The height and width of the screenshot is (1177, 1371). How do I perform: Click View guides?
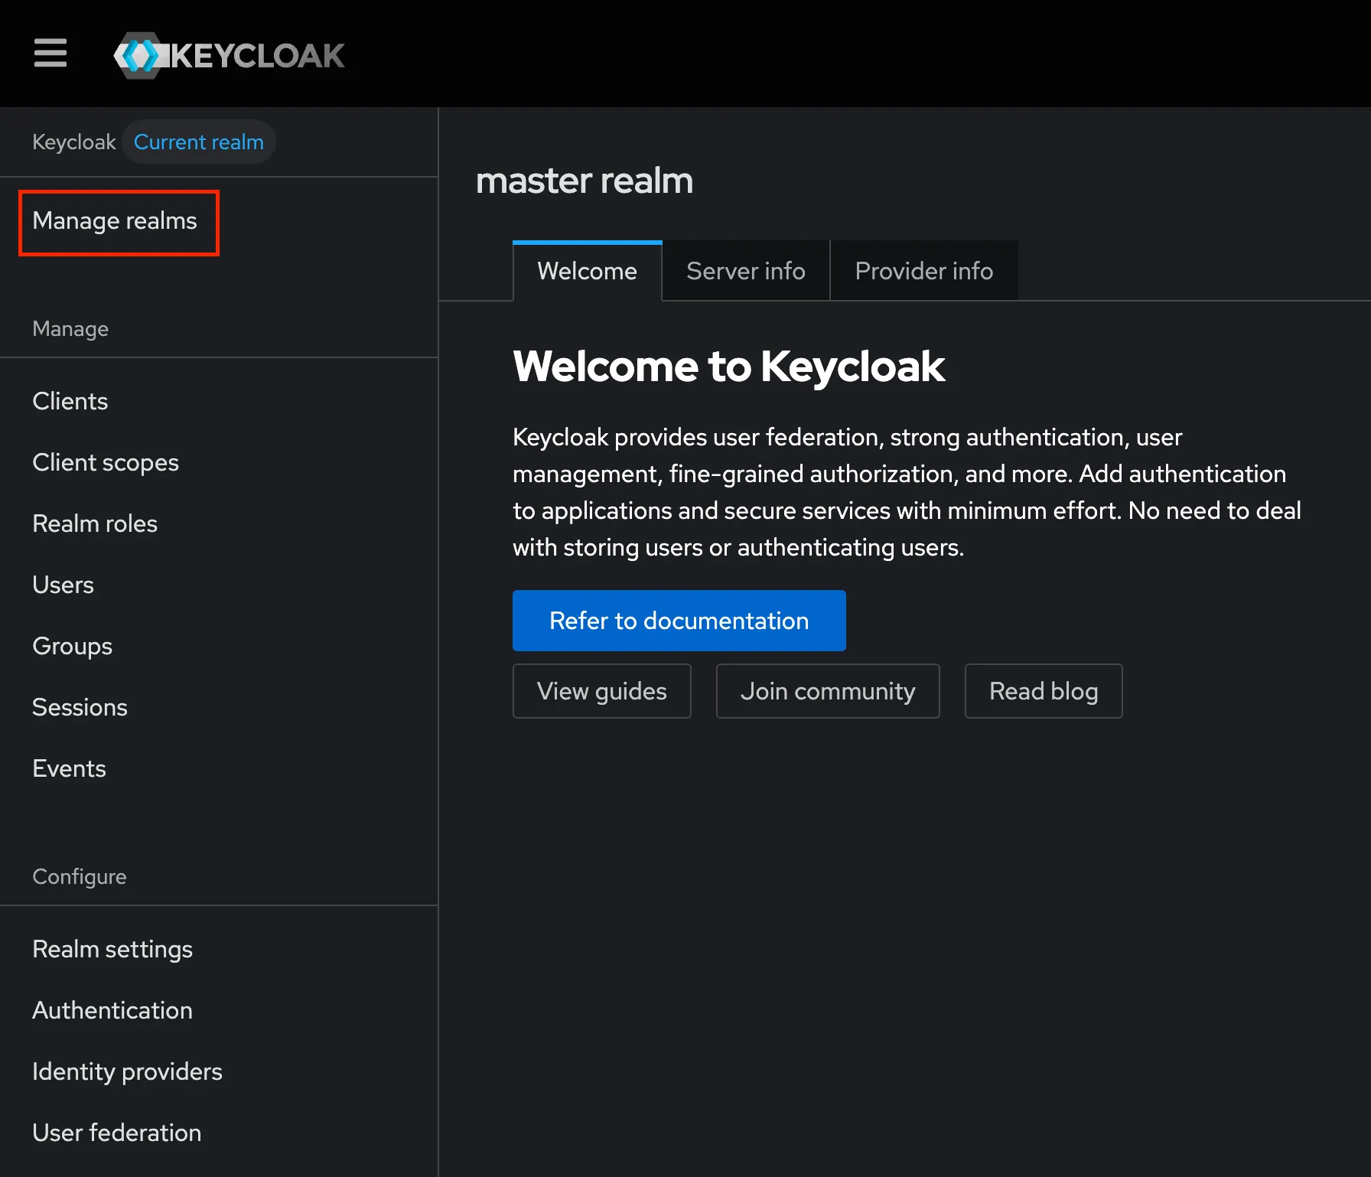click(601, 691)
